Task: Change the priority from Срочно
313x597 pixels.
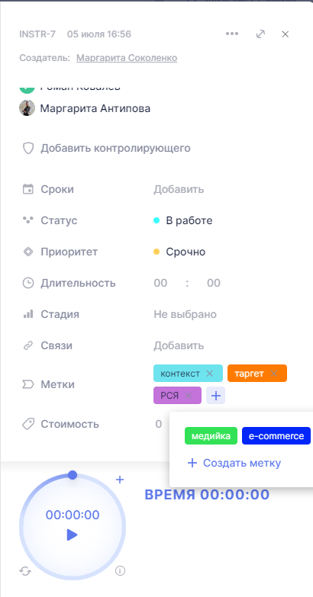Action: point(179,252)
